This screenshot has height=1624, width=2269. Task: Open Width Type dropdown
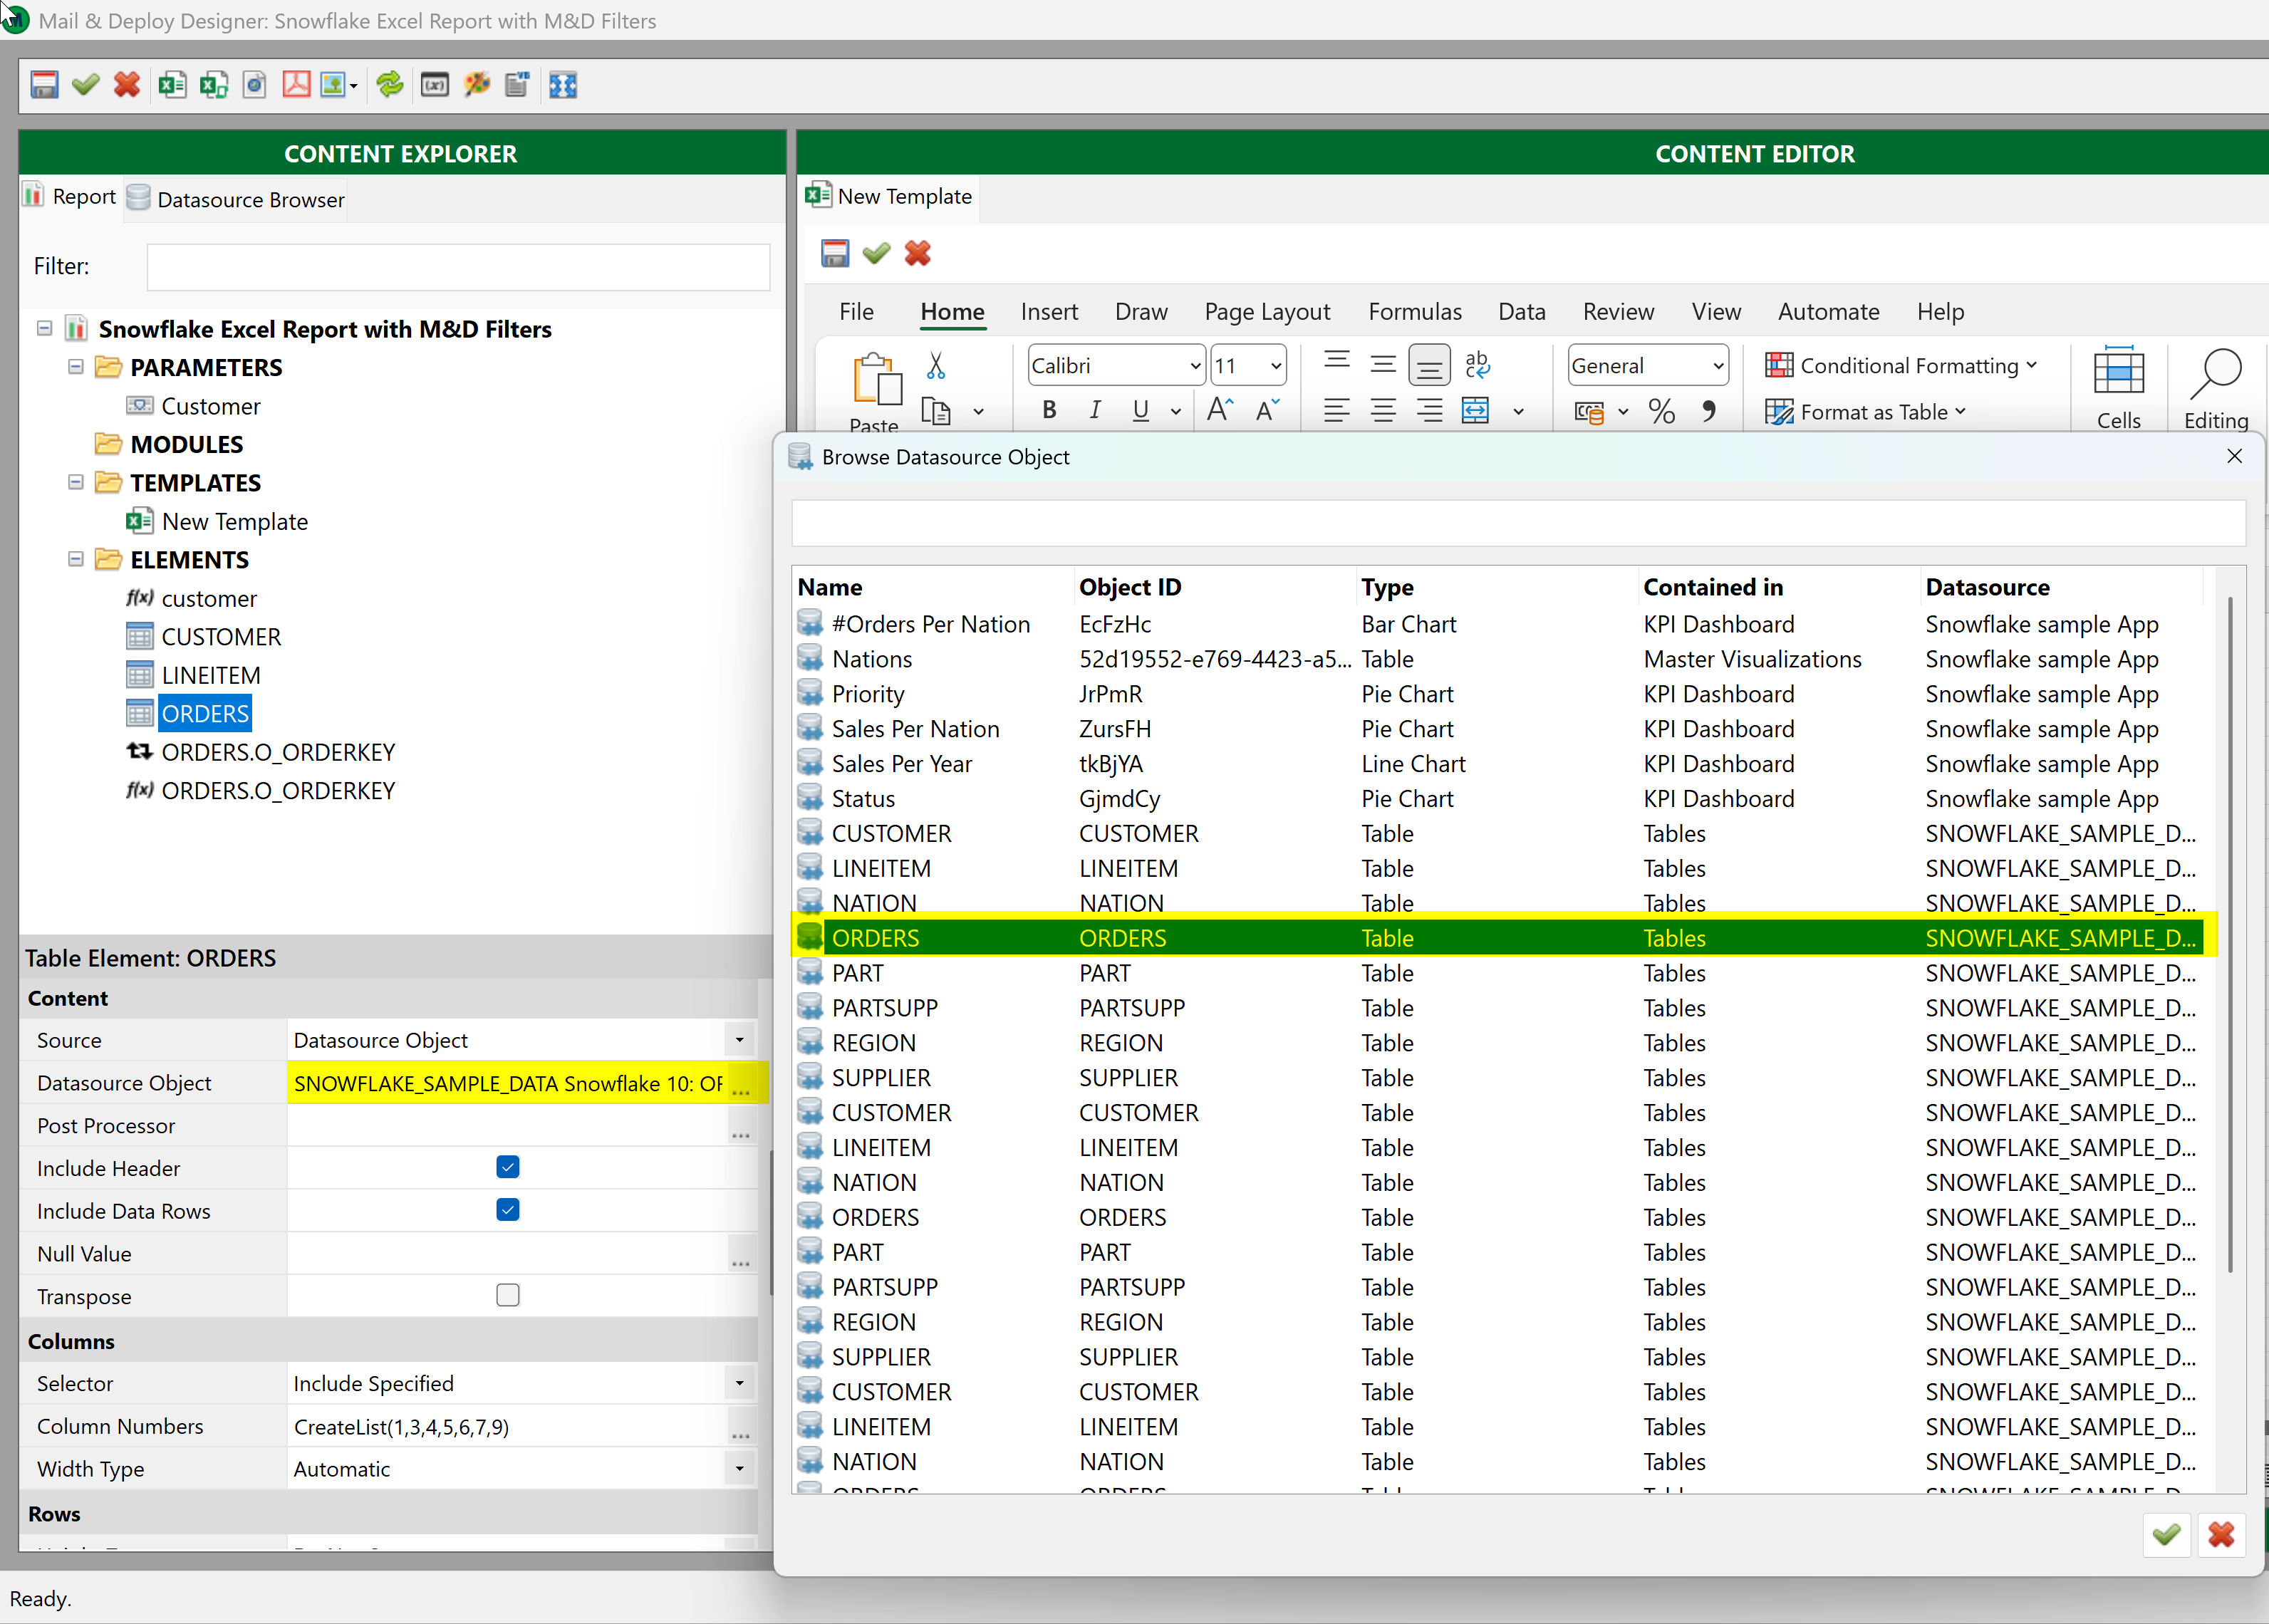740,1469
